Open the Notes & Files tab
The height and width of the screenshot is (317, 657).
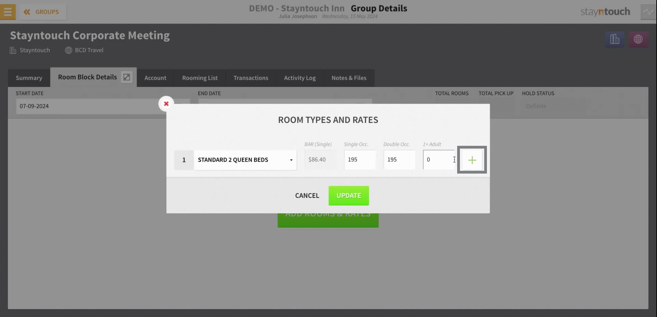coord(349,78)
